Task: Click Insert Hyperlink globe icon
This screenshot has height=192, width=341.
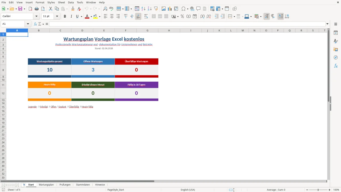Action: point(192,9)
